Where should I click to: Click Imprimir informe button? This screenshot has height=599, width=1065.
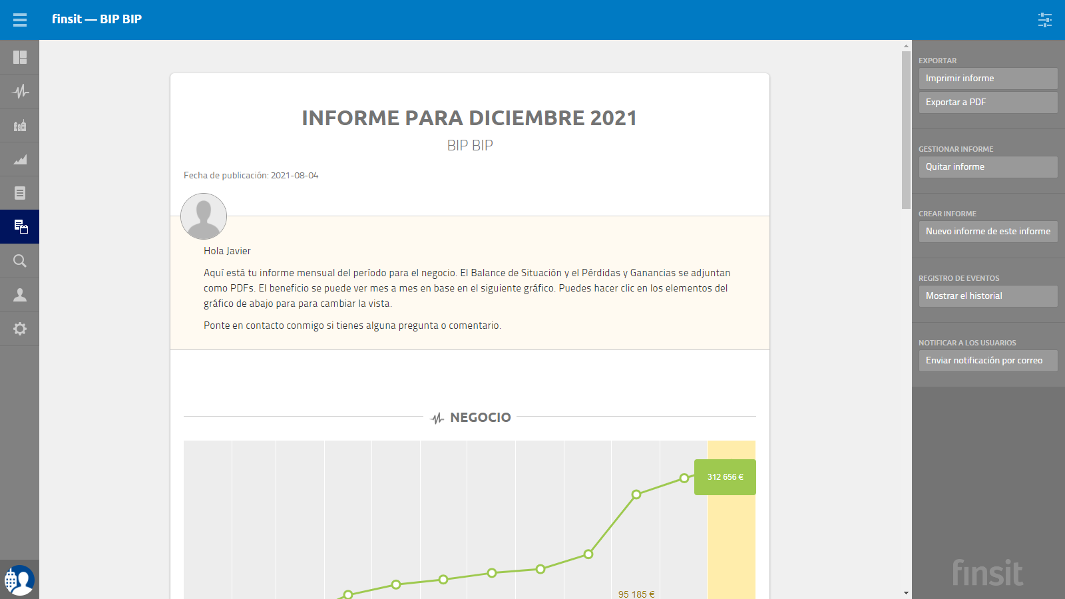click(x=988, y=79)
